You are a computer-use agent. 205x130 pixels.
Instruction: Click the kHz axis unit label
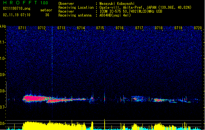pyautogui.click(x=3, y=26)
